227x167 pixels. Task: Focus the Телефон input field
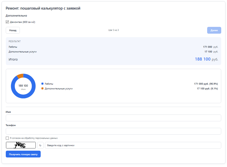[x=113, y=131]
